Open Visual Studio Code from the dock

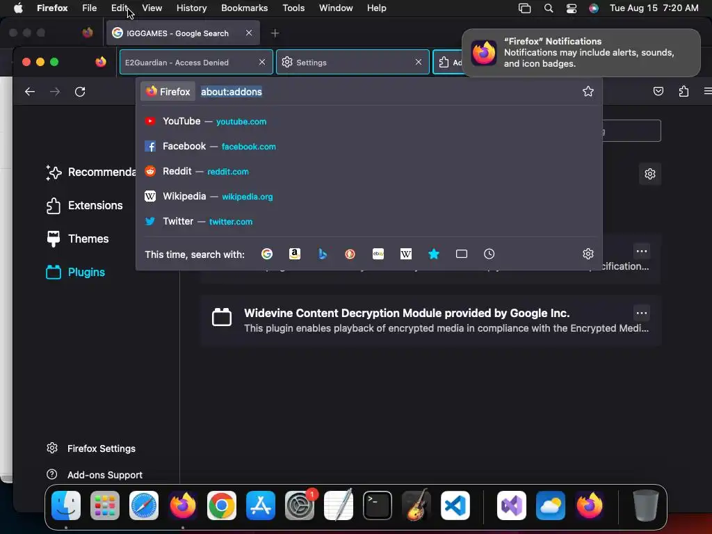(x=455, y=505)
